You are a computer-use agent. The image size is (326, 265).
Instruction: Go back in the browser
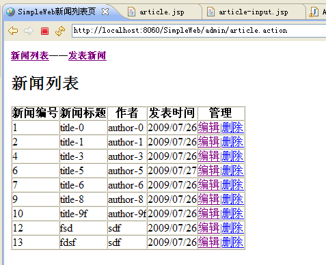click(x=13, y=31)
